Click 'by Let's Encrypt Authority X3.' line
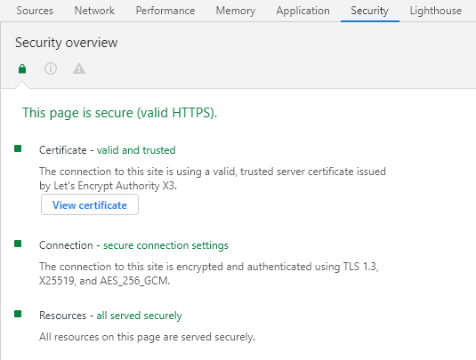This screenshot has height=360, width=476. (x=108, y=186)
